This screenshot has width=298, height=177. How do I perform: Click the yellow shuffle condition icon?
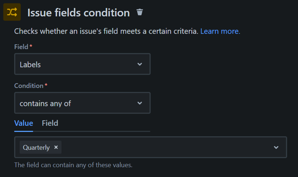12,12
